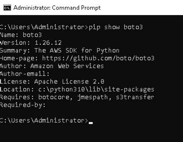Viewport: 183px width, 142px height.
Task: Click the typed "pip show boto3" command
Action: pyautogui.click(x=116, y=27)
